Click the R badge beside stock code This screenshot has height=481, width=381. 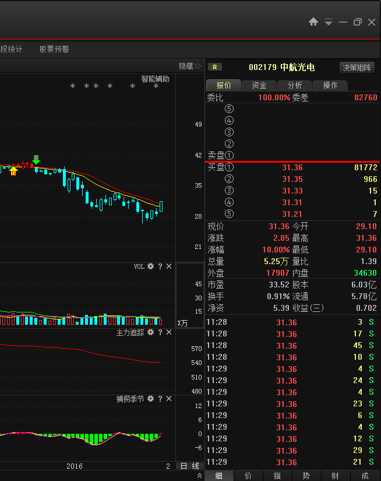(x=215, y=67)
